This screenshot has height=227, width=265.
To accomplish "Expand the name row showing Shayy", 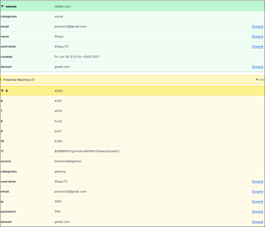I will [257, 37].
